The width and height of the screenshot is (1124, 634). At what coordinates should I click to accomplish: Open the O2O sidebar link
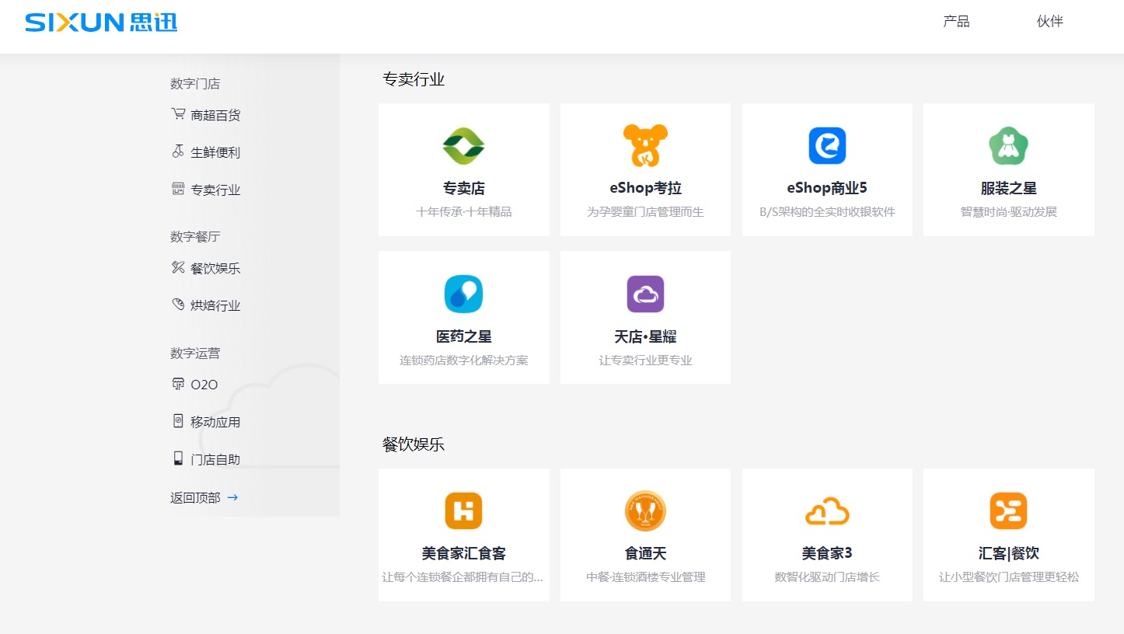coord(204,385)
